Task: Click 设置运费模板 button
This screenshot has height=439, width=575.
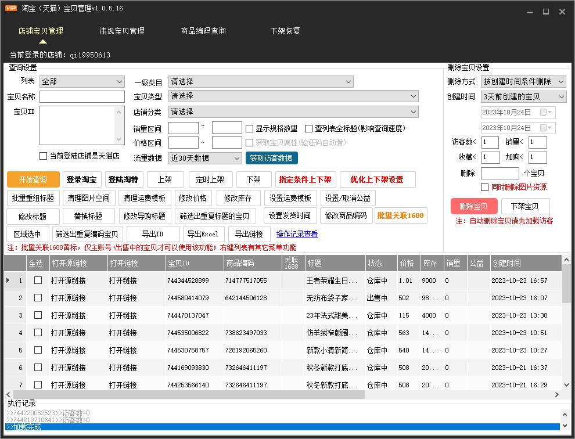Action: click(290, 199)
